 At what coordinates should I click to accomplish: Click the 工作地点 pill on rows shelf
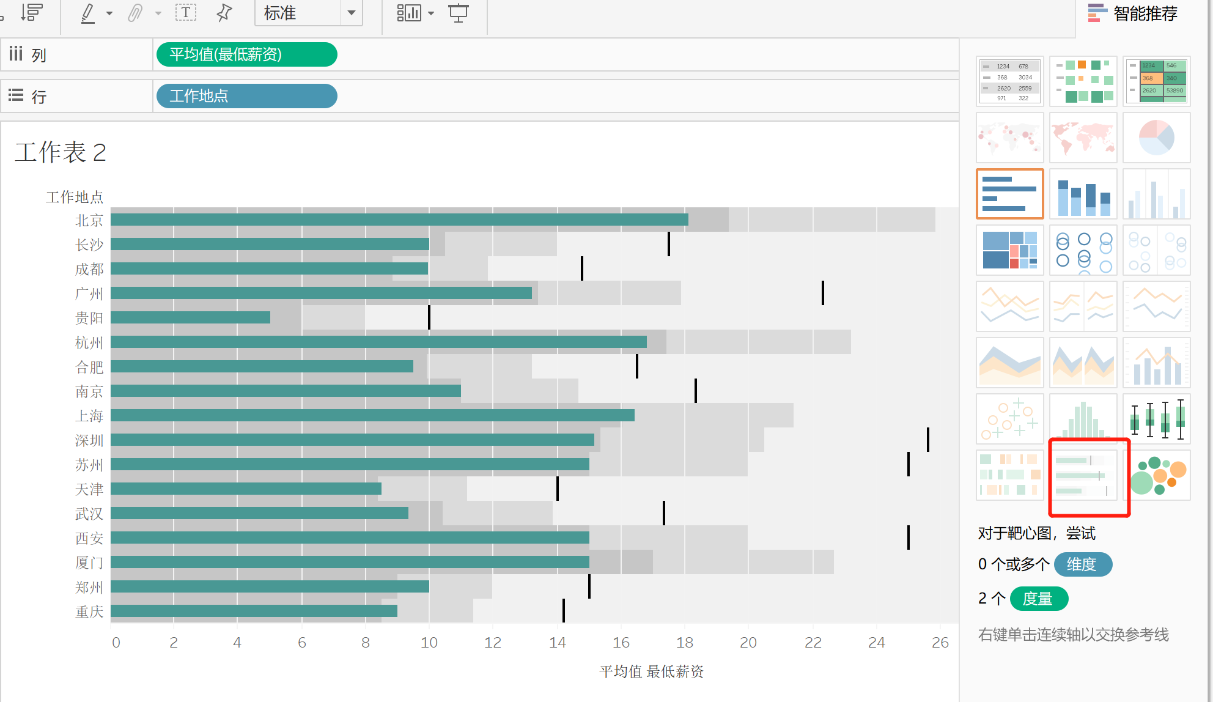click(246, 96)
